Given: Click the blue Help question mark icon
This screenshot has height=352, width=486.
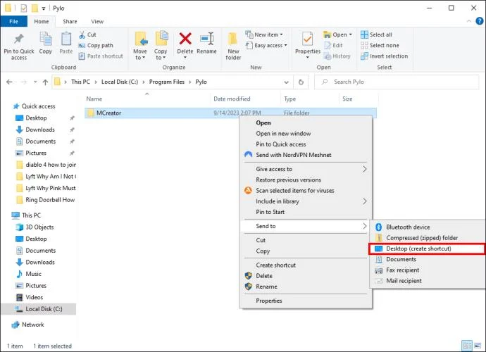Looking at the screenshot, I should click(479, 21).
